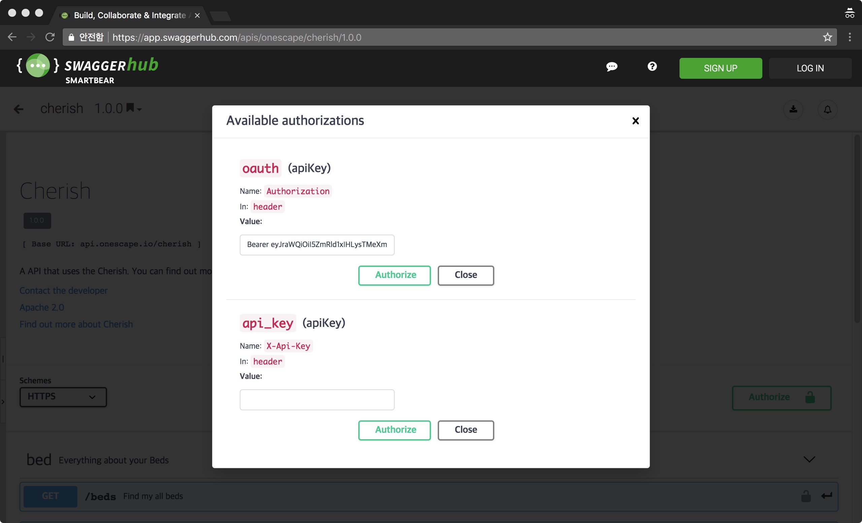Click the 1.0.0 version badge under Cherish
The image size is (862, 523).
pyautogui.click(x=37, y=220)
